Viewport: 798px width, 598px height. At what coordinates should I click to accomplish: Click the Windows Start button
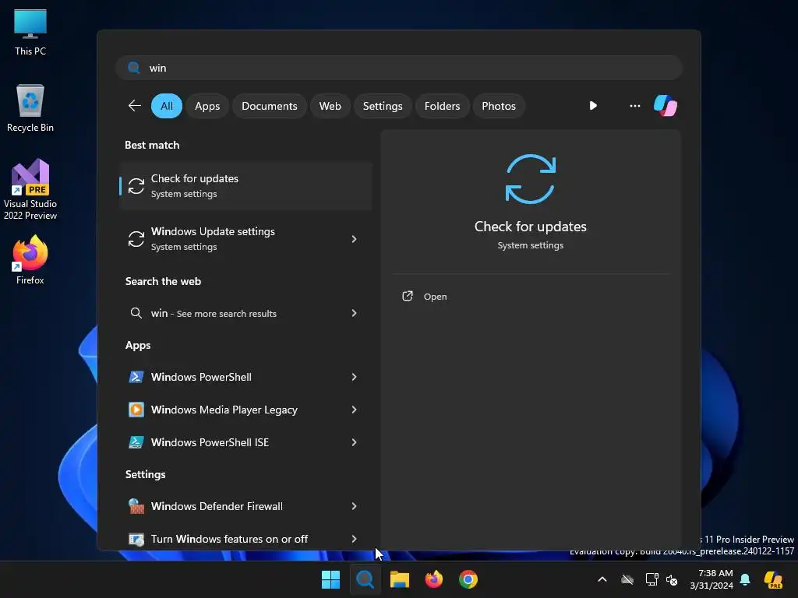coord(330,579)
